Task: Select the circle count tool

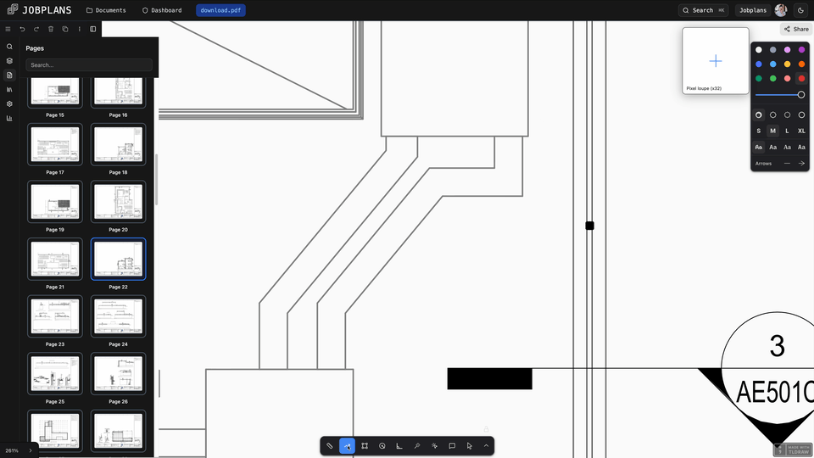Action: coord(382,445)
